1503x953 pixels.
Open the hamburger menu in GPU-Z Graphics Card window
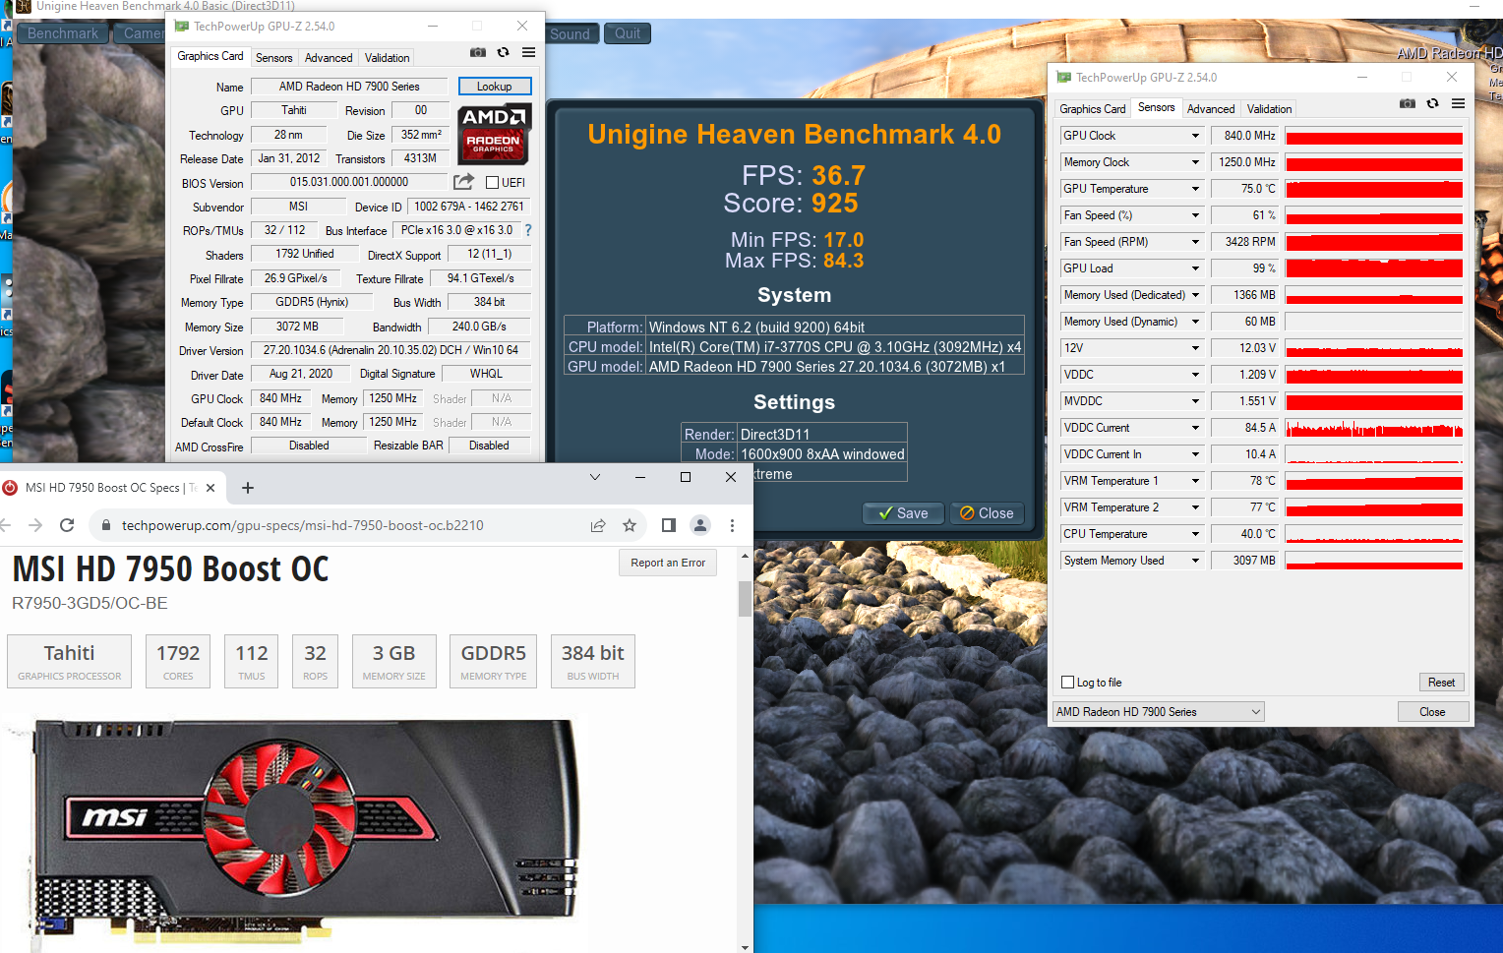pyautogui.click(x=528, y=53)
